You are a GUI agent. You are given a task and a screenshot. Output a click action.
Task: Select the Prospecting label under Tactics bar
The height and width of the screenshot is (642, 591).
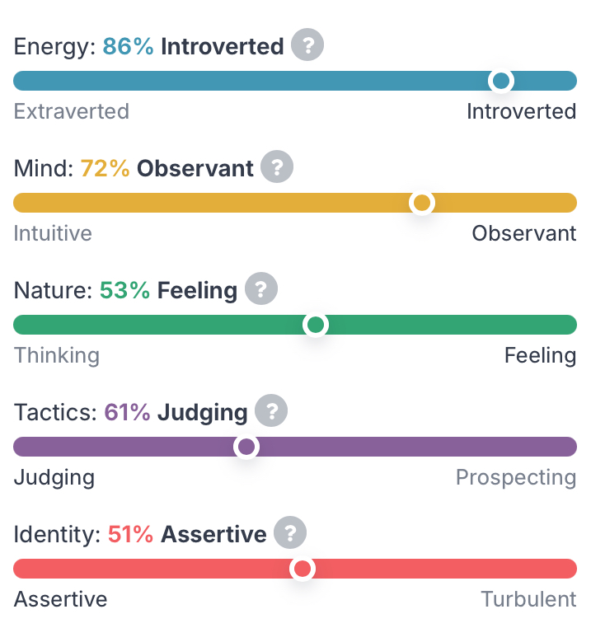516,477
